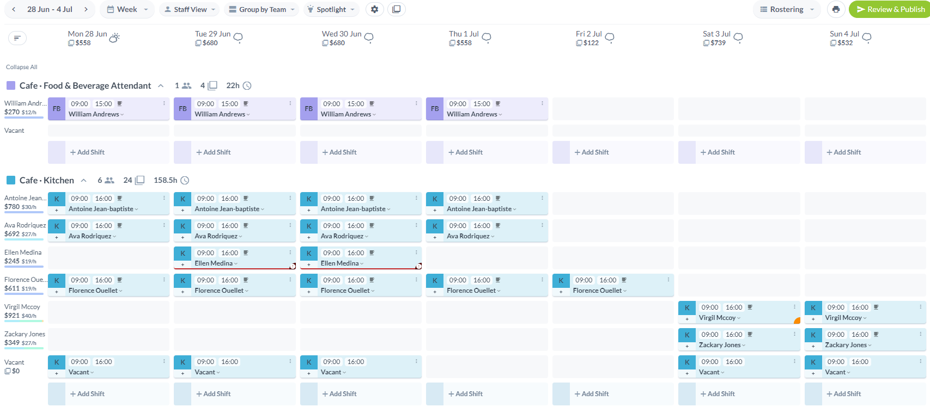Click the filter icon beside Monday column
This screenshot has width=930, height=413.
[17, 38]
